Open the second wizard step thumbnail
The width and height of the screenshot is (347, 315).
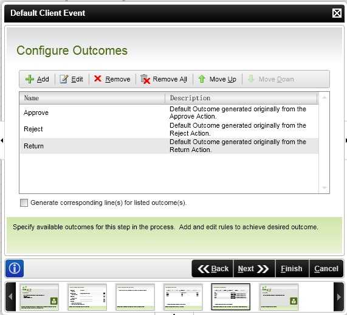point(87,297)
